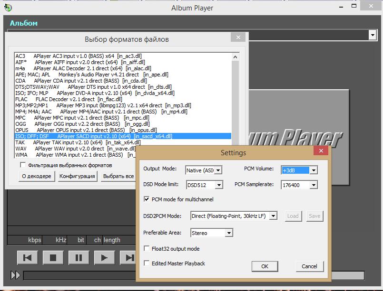Image resolution: width=383 pixels, height=291 pixels.
Task: Uncheck PCM mode for multichannel
Action: click(147, 199)
